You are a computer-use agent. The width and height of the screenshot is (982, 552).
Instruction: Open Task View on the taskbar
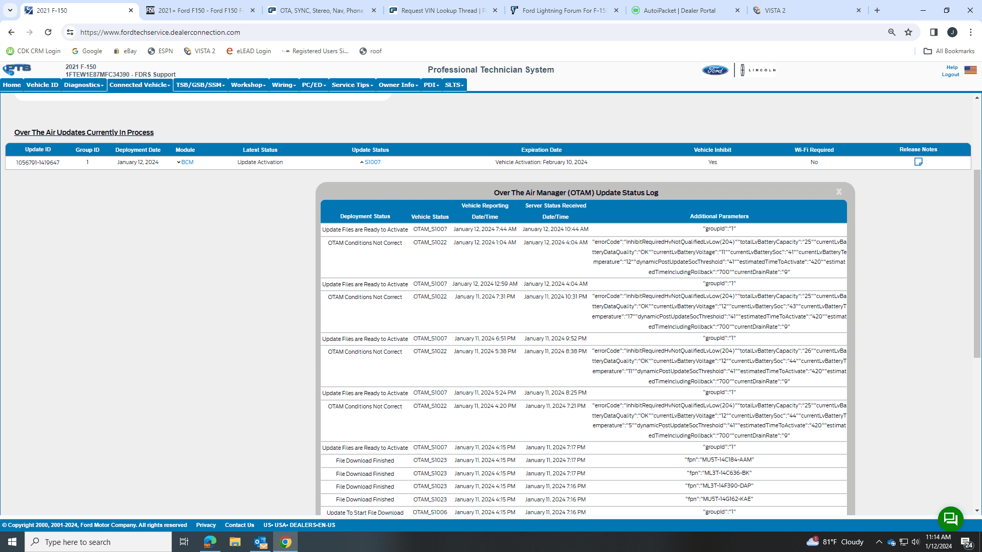184,542
